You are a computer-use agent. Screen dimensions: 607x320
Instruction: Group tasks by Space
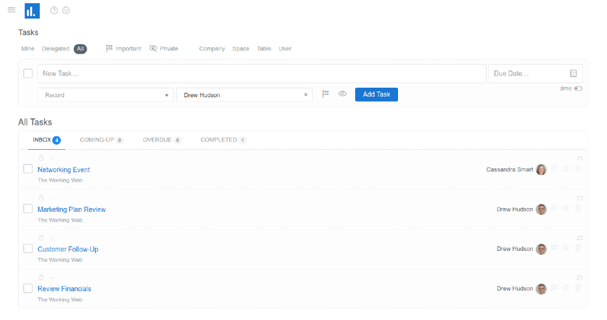(241, 49)
